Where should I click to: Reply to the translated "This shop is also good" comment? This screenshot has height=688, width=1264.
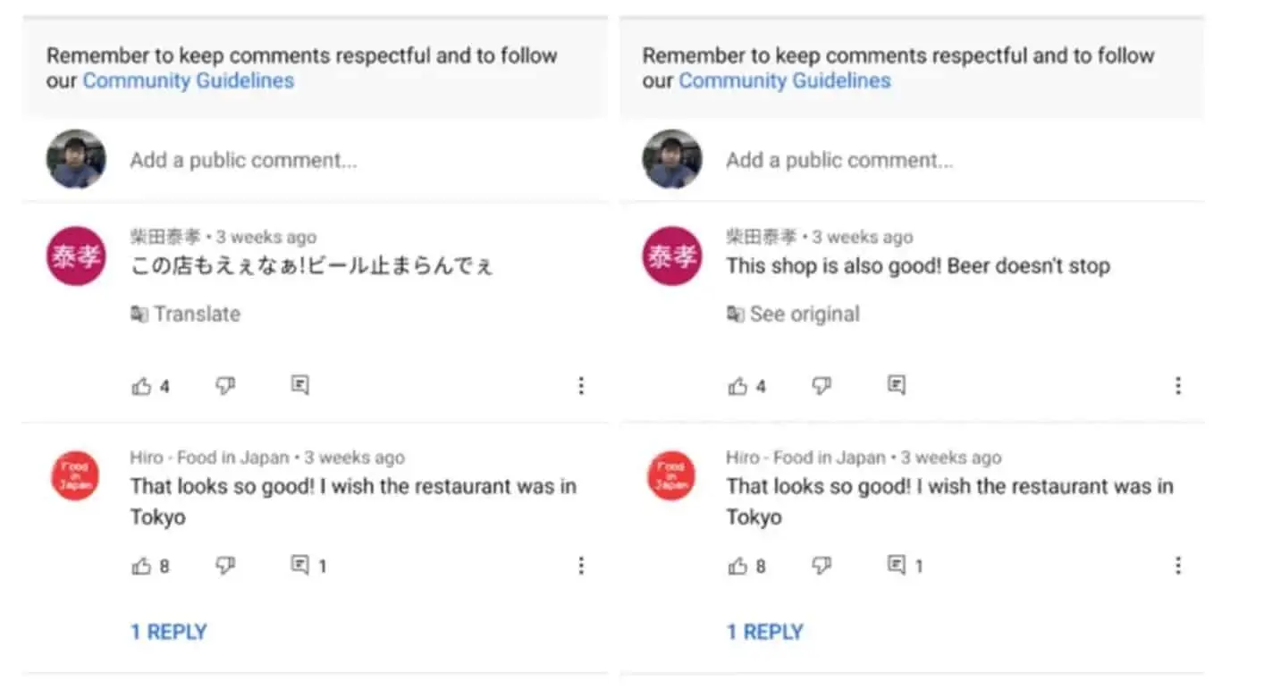[896, 385]
